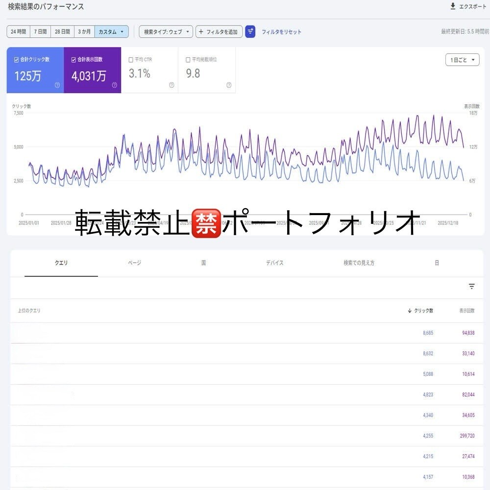
Task: Select the 3 か月 range button
Action: (x=84, y=31)
